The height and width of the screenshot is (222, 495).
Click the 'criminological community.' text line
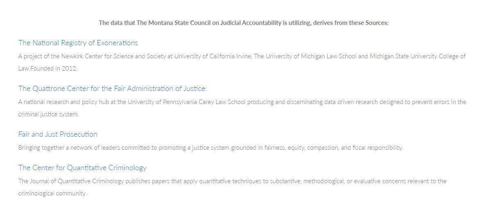coord(52,193)
